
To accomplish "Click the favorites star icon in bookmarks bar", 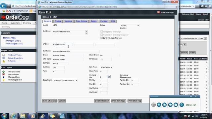I will [3, 11].
